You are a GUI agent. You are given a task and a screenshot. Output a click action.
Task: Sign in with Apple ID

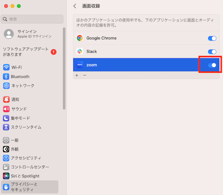pos(28,34)
